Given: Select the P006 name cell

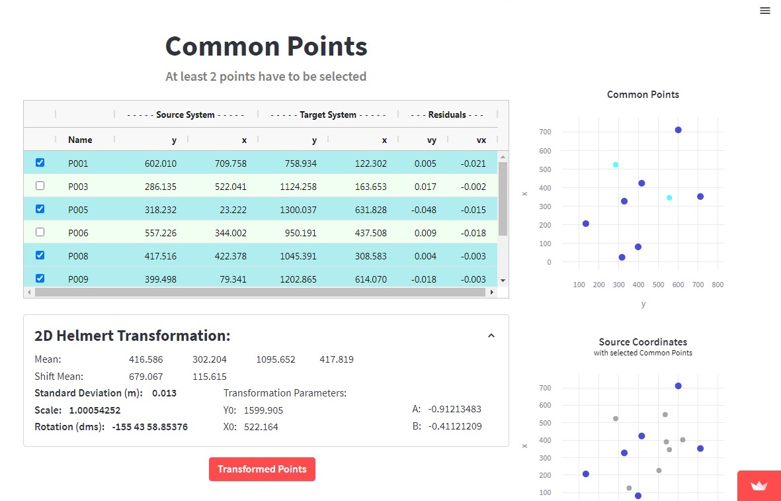Looking at the screenshot, I should pos(78,233).
